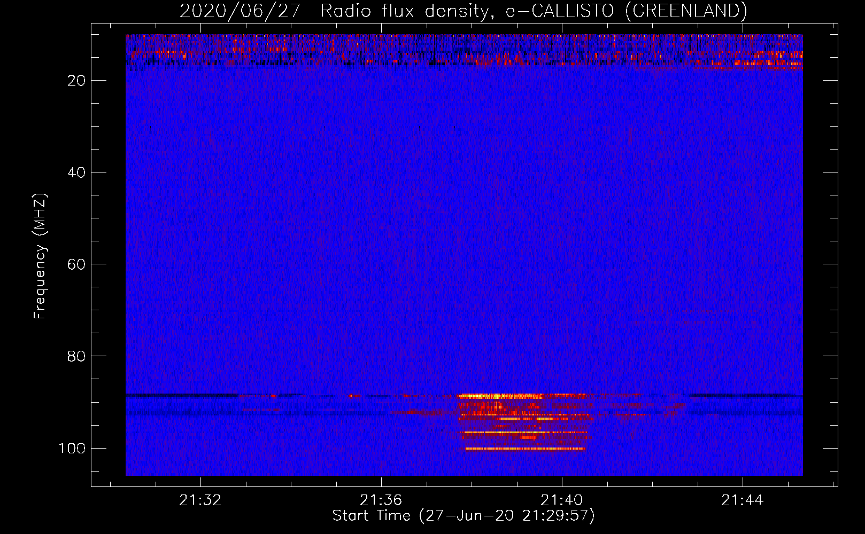Click the '40' frequency tick label

[76, 172]
